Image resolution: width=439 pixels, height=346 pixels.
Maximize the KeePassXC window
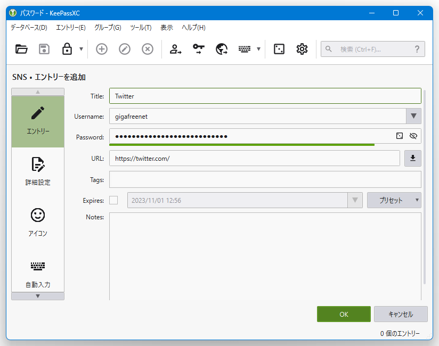tap(396, 13)
